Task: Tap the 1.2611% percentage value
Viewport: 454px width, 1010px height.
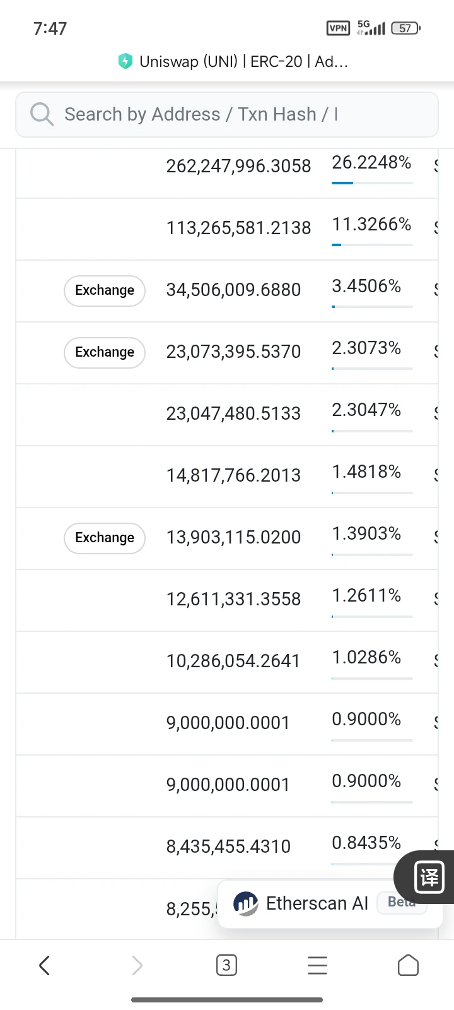Action: (x=366, y=595)
